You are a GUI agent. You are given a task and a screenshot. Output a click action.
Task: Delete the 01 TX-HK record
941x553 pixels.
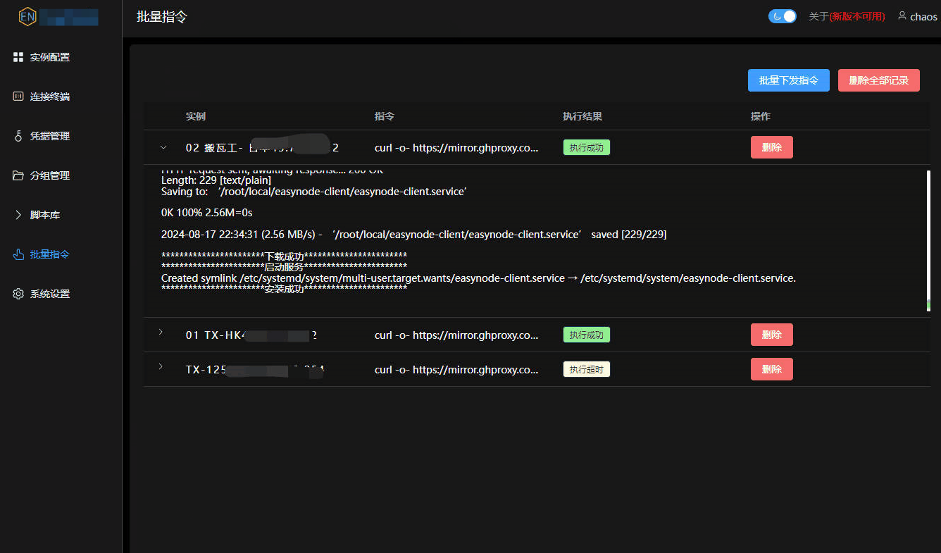[x=772, y=335]
